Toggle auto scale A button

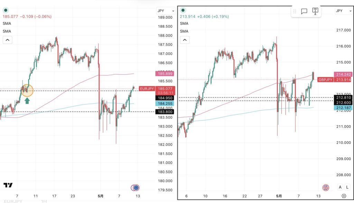[340, 187]
